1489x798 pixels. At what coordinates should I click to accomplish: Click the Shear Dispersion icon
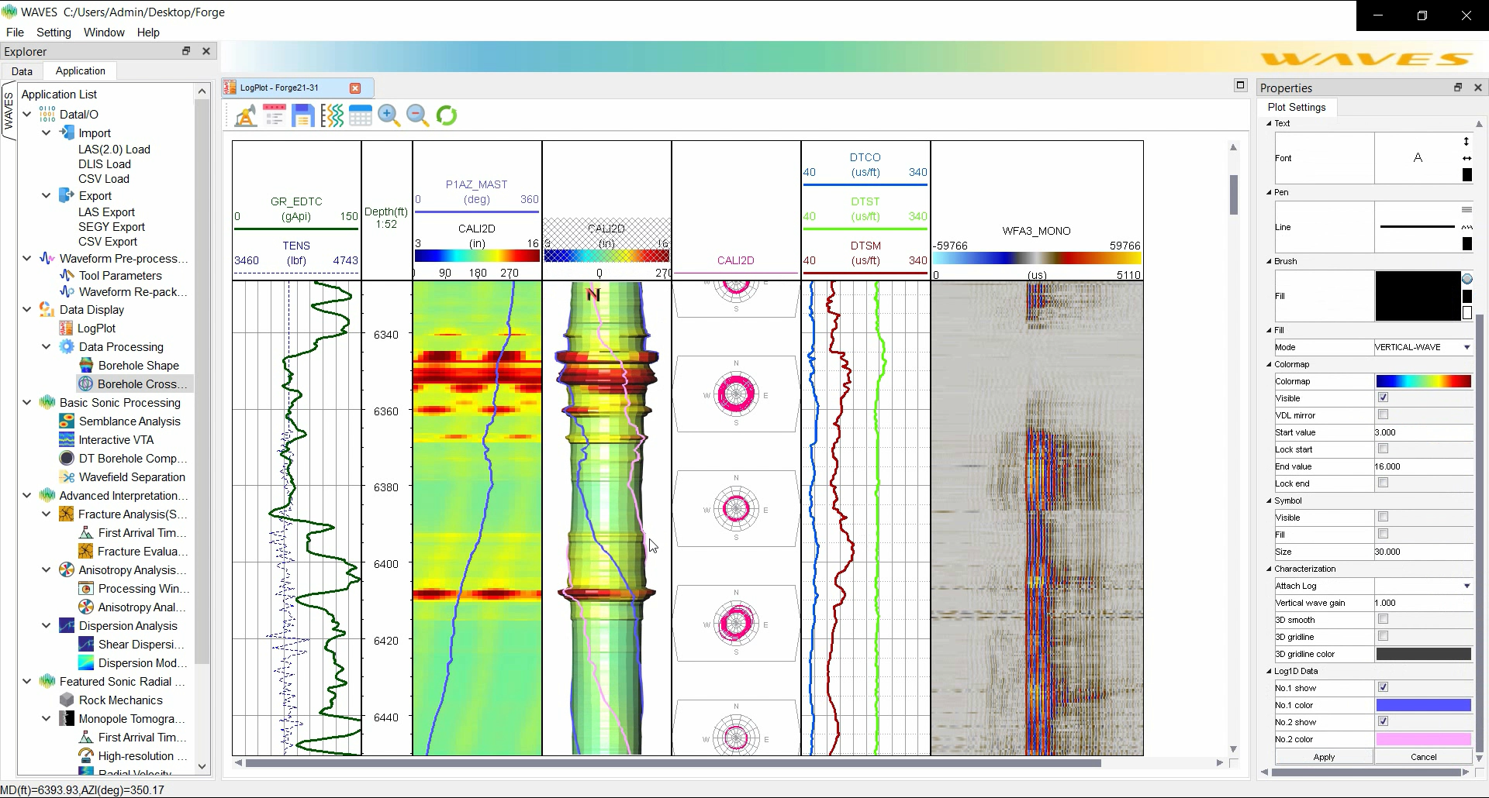point(86,644)
